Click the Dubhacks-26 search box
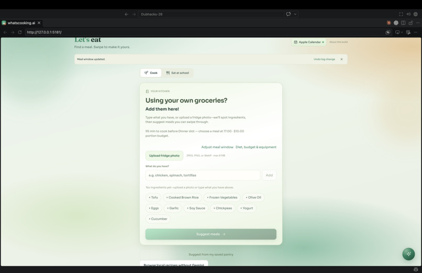422x273 pixels. point(210,14)
